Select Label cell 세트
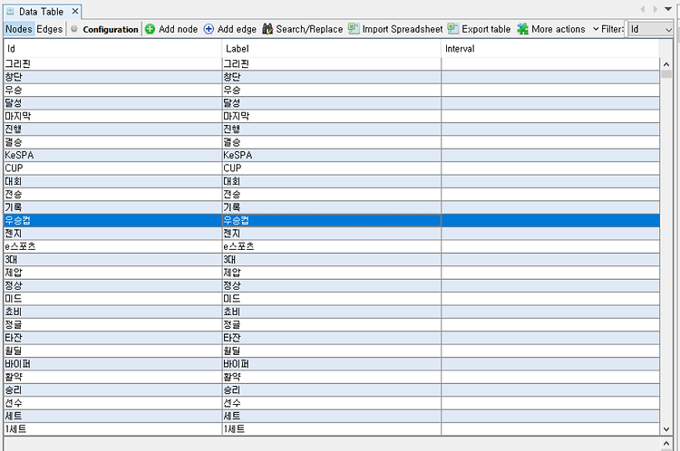 coord(331,416)
